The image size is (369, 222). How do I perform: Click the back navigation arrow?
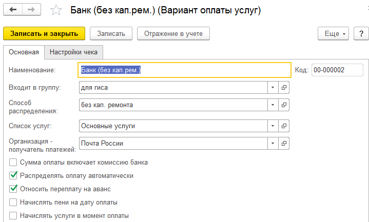point(14,10)
